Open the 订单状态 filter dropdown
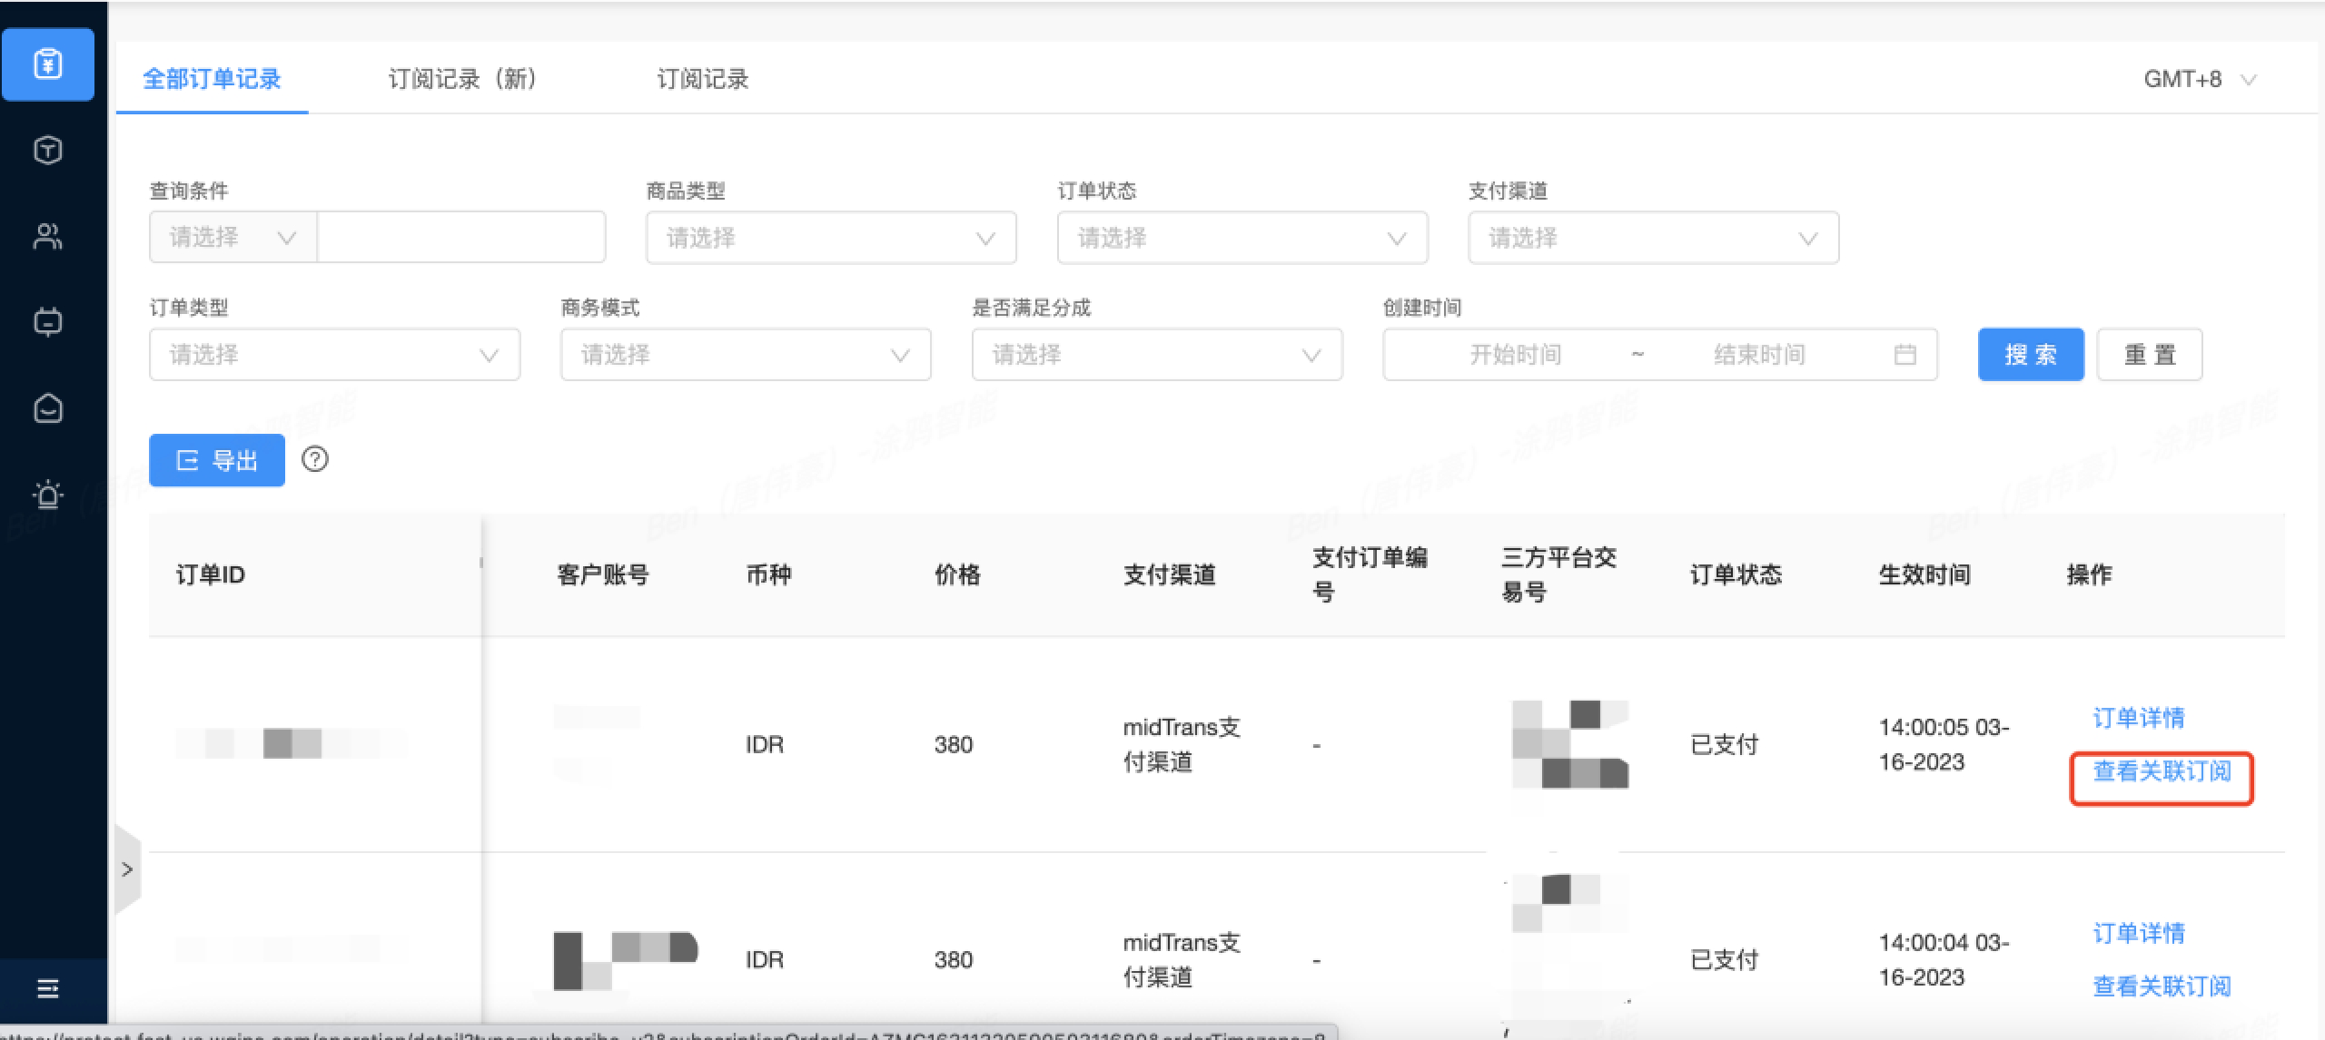2325x1040 pixels. [x=1242, y=238]
